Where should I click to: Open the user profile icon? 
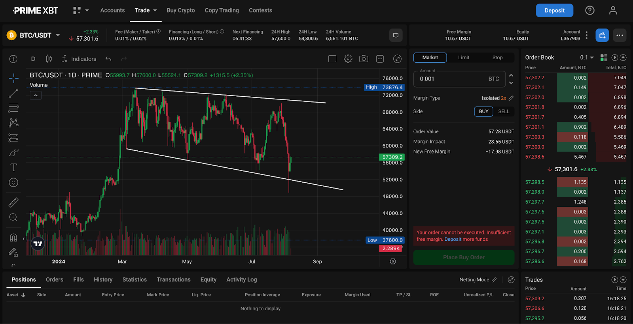click(x=613, y=10)
